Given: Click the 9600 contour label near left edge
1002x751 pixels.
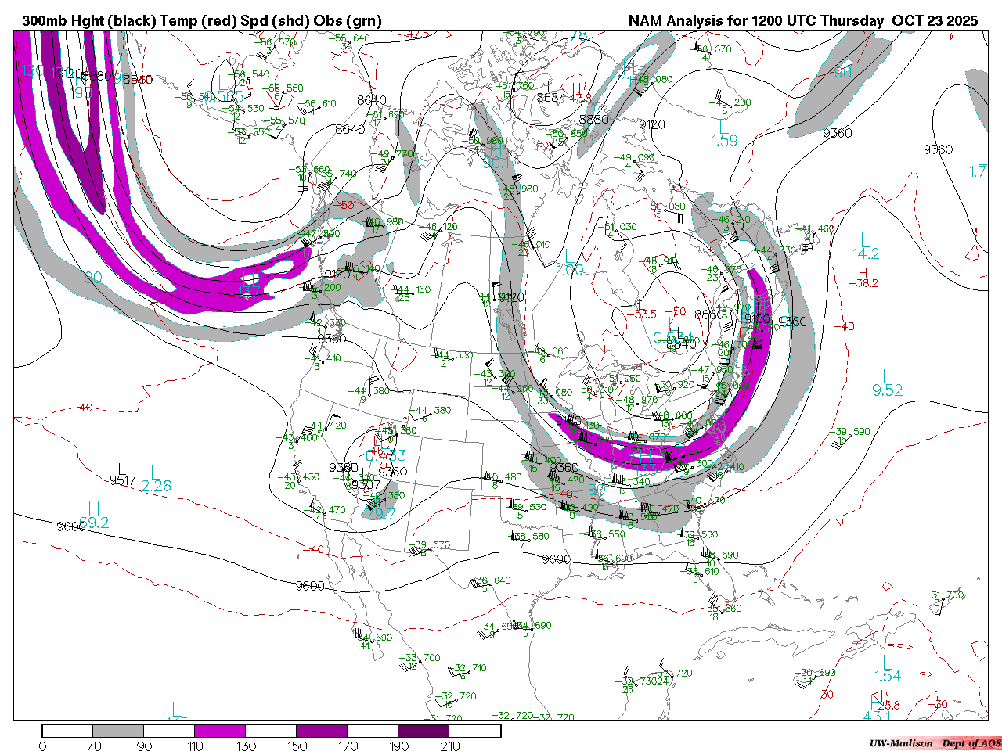Looking at the screenshot, I should pos(70,526).
